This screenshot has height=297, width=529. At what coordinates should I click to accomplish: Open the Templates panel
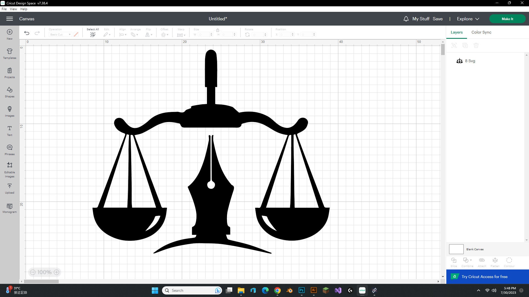(9, 53)
